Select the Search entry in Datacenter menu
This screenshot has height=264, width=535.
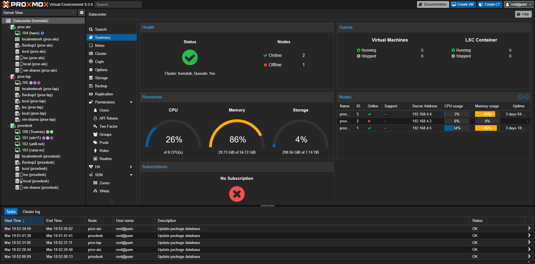[x=101, y=29]
